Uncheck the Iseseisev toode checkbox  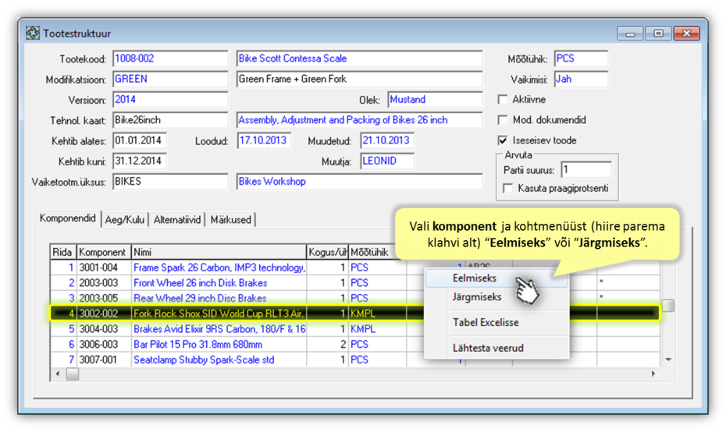coord(503,140)
